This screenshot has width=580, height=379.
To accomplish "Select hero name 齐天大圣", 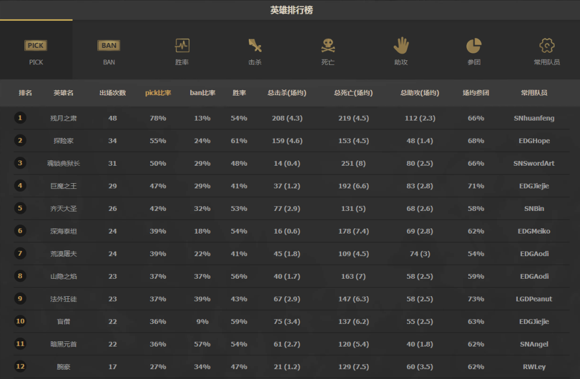I will click(x=63, y=209).
